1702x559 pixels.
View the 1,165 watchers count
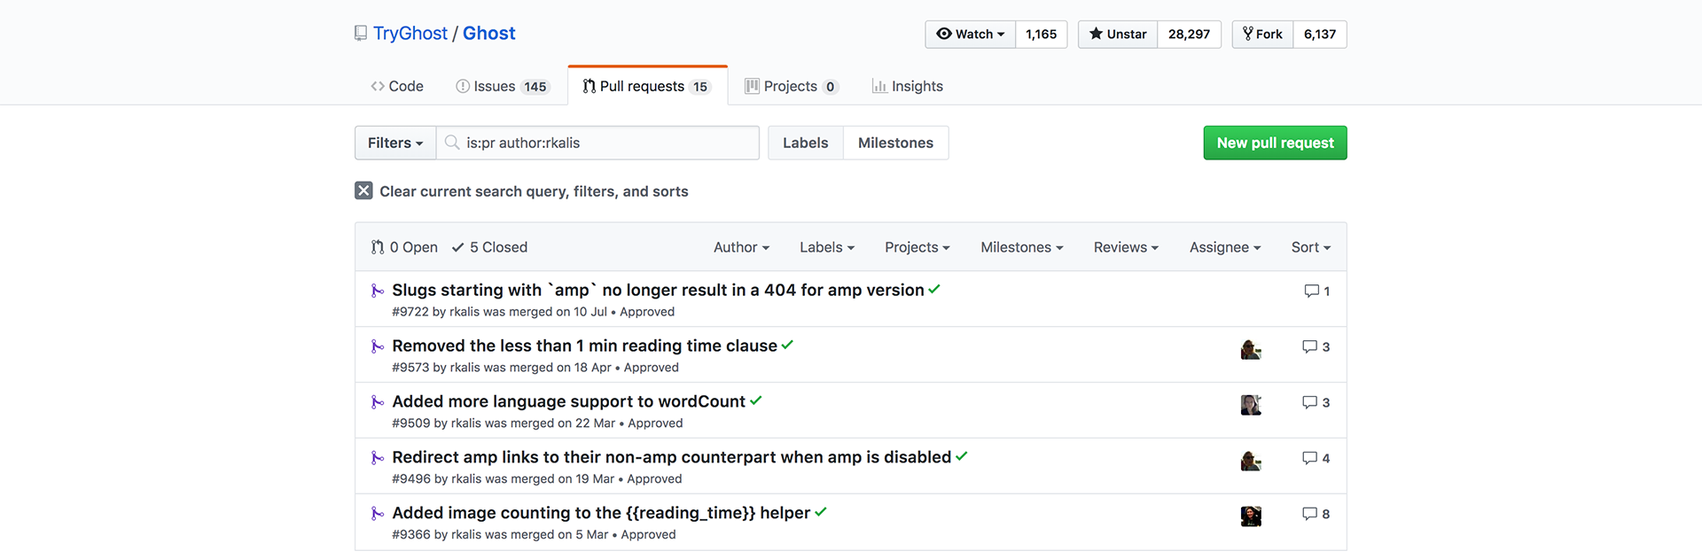coord(1042,35)
